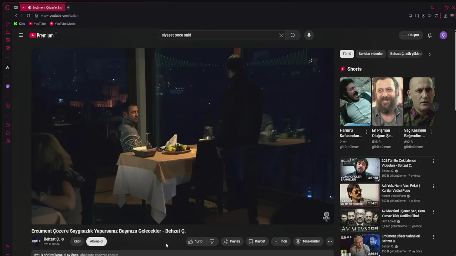Open the Av Mevsimi video thumbnail
The width and height of the screenshot is (456, 256).
pos(359,220)
